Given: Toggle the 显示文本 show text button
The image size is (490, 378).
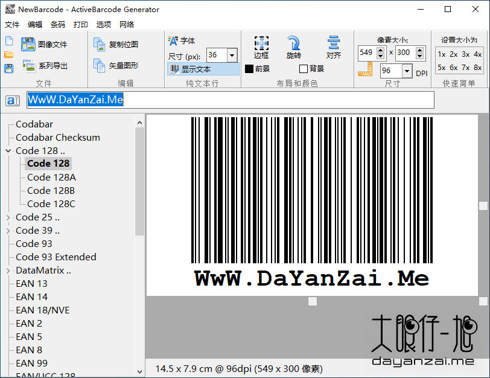Looking at the screenshot, I should point(203,69).
